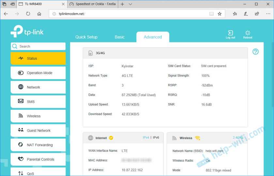Go to browser home page icon
274x176 pixels.
pos(39,14)
